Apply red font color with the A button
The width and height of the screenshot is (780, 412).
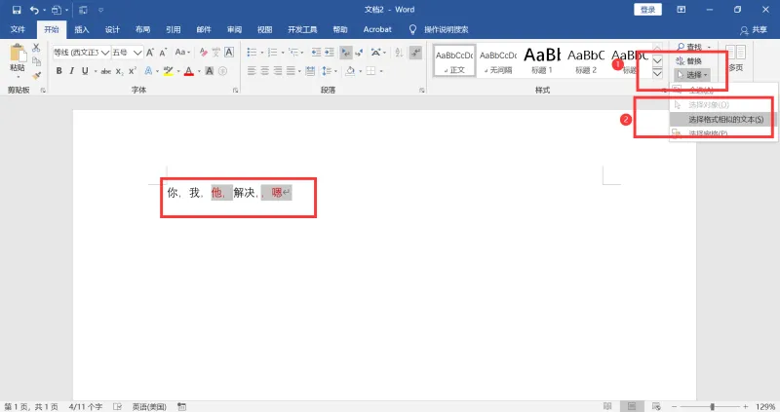(188, 71)
